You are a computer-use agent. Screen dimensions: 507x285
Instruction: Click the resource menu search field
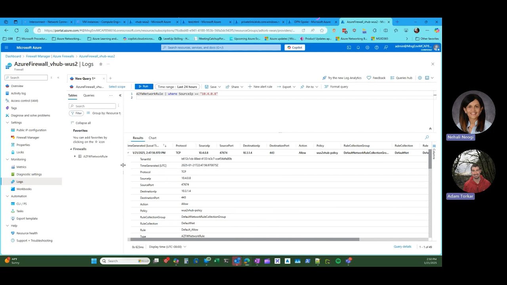coord(26,78)
